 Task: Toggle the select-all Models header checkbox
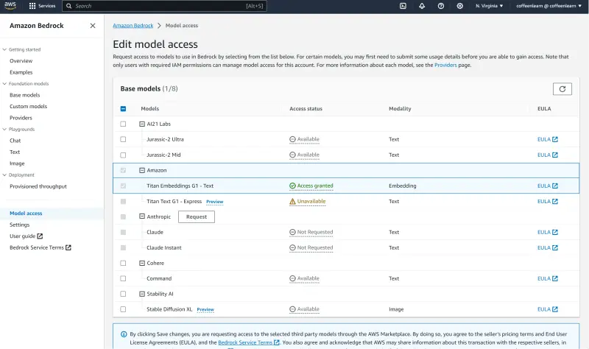[123, 109]
